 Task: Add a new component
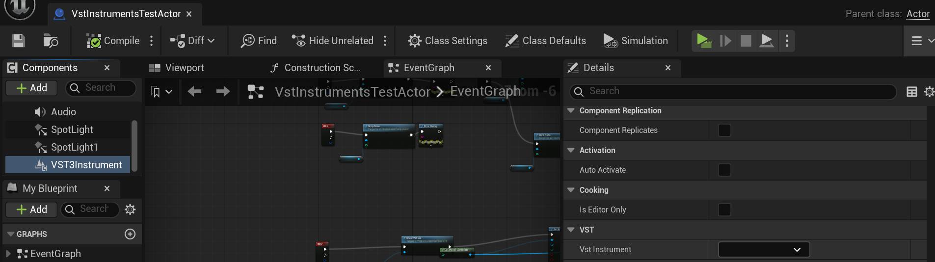pos(31,88)
